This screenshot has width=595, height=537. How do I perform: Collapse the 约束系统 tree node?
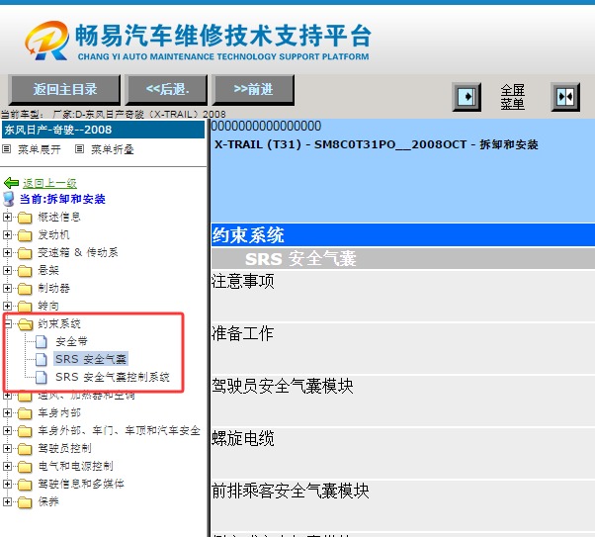tap(8, 323)
